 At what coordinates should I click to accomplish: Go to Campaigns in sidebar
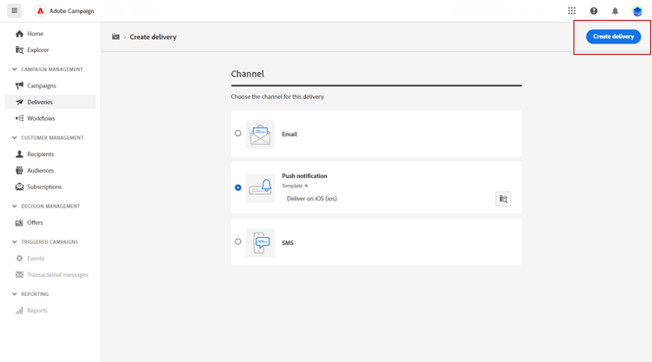41,86
